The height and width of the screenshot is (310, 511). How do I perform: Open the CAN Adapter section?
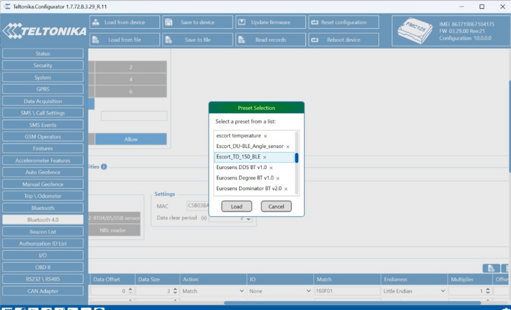point(43,291)
